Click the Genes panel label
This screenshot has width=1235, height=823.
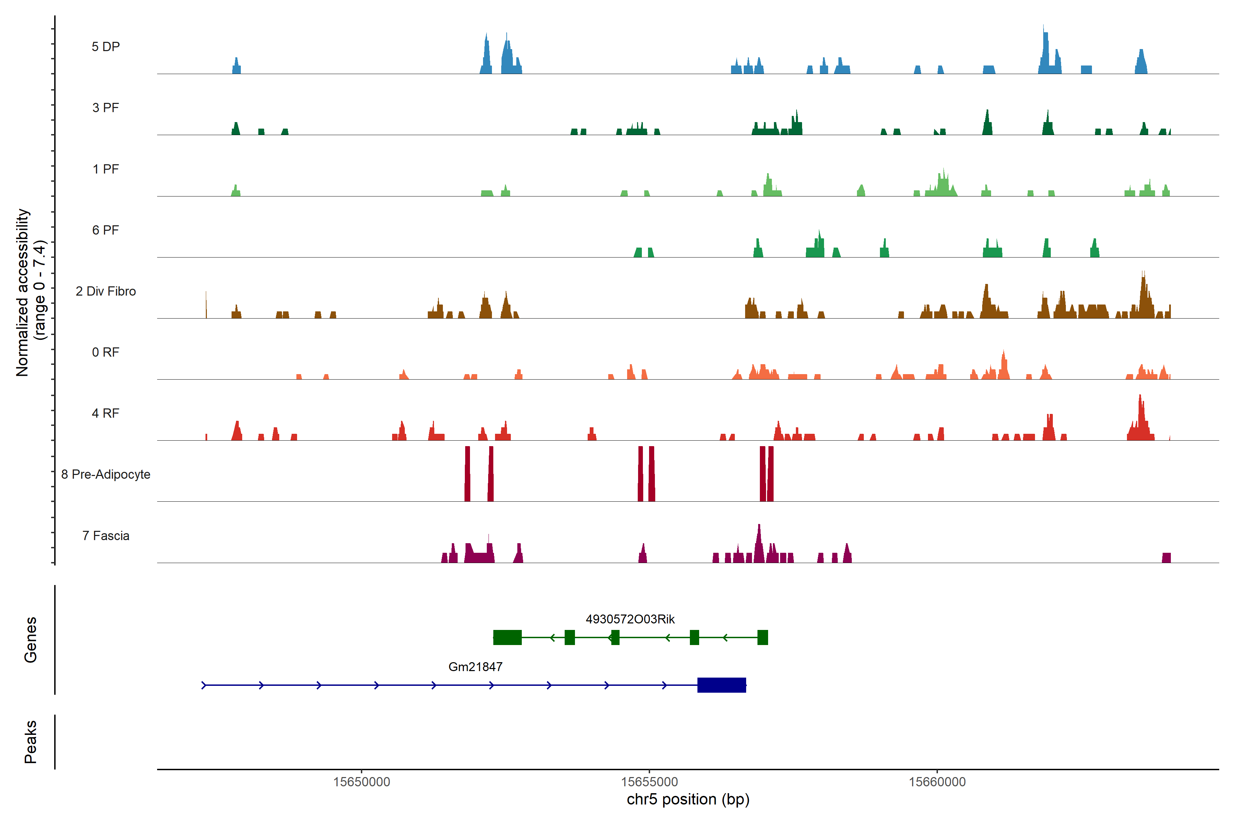(31, 639)
